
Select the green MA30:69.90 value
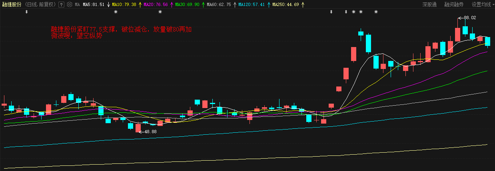(x=187, y=5)
